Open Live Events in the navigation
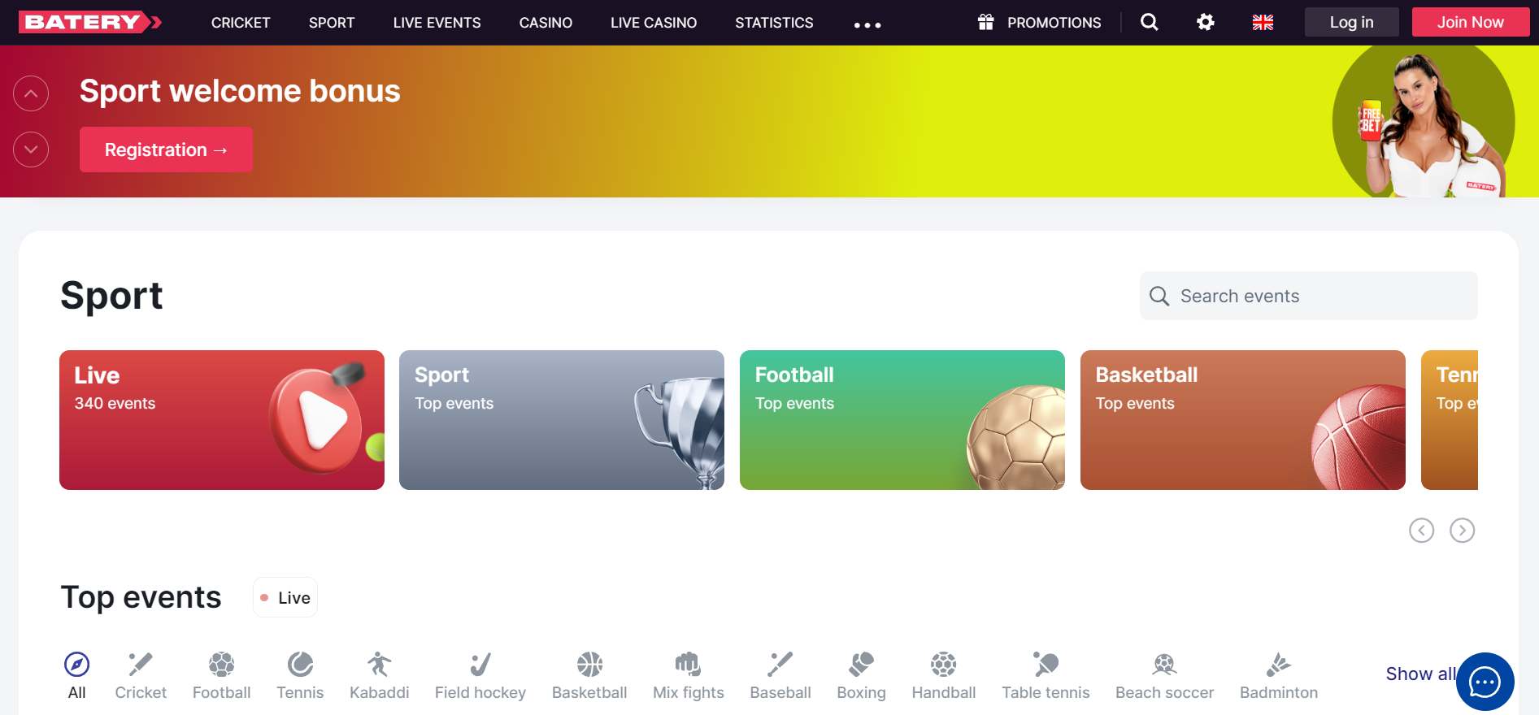1539x715 pixels. point(437,23)
